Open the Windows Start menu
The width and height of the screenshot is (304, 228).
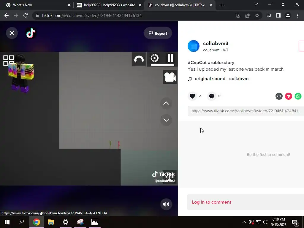pos(7,222)
